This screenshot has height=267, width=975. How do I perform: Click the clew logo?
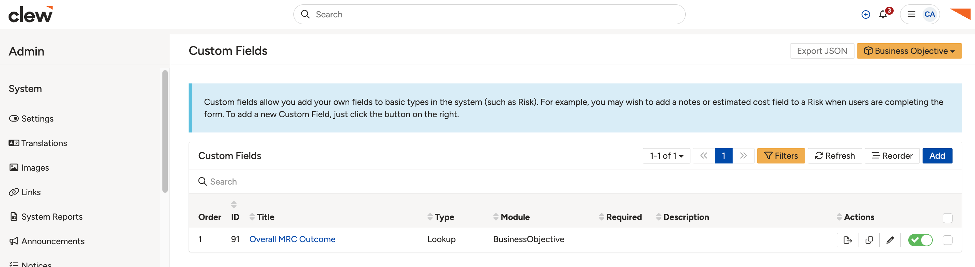pos(30,14)
